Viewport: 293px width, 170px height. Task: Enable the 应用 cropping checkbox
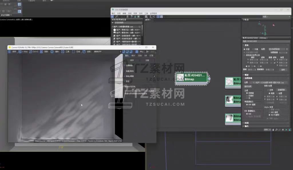[x=268, y=90]
